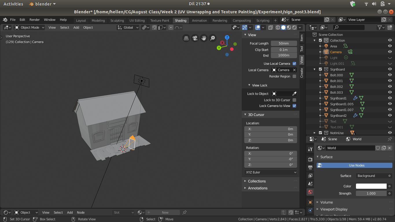Image resolution: width=395 pixels, height=222 pixels.
Task: Open the Scene properties tab icon
Action: pos(310,184)
